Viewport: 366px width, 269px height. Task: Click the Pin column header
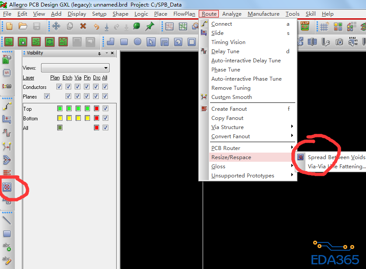(87, 78)
